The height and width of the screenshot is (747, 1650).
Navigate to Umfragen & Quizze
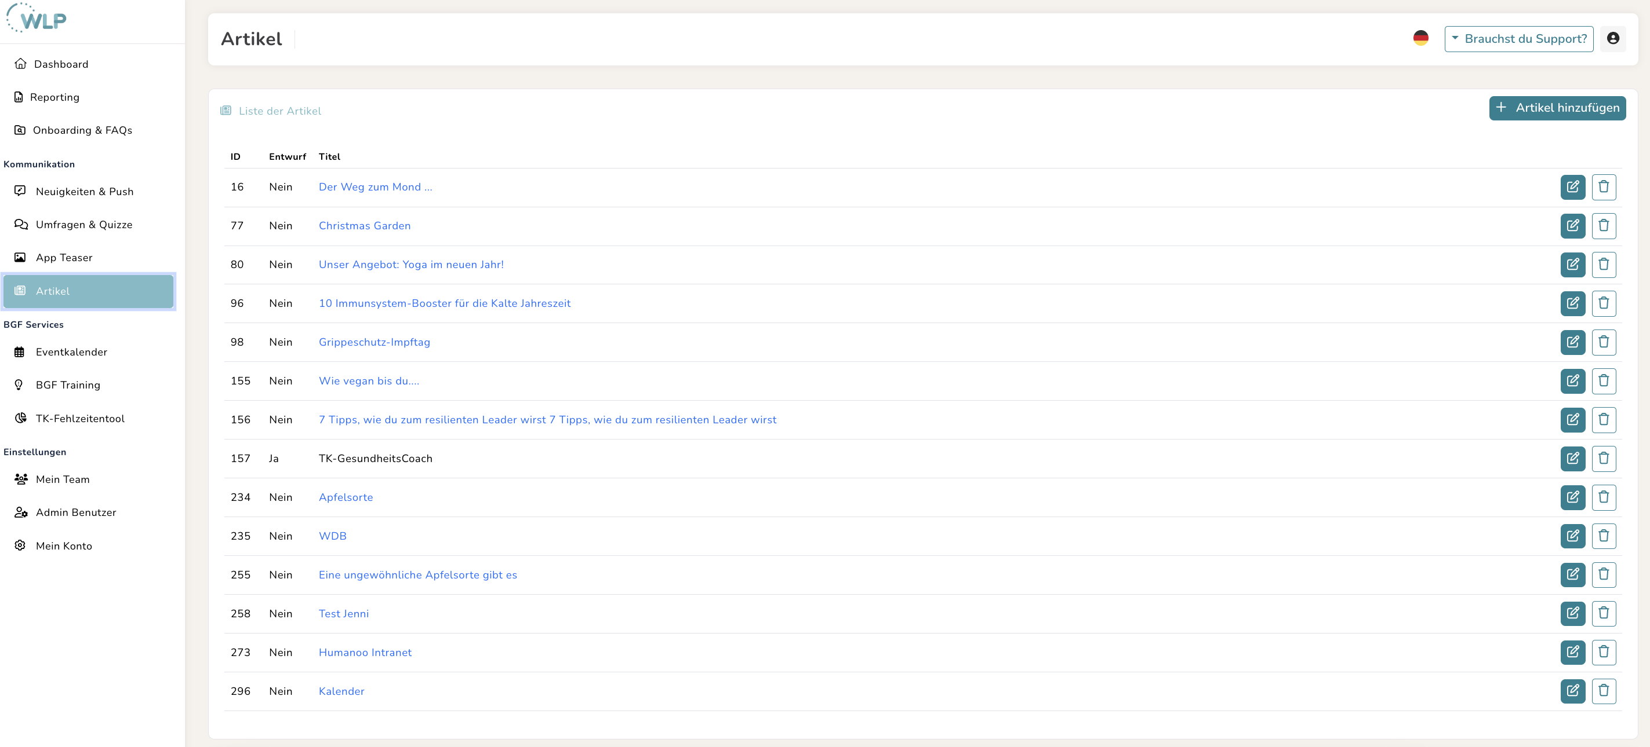click(x=83, y=225)
